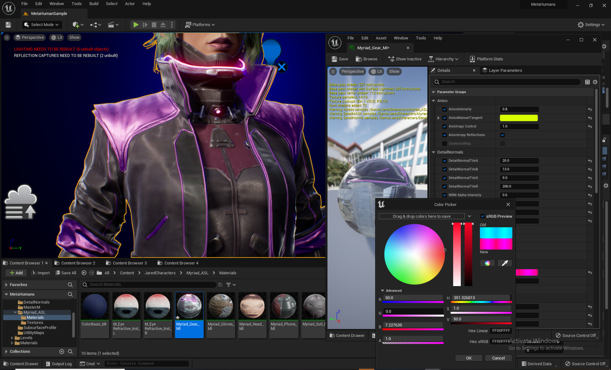Click MetaHumans tree search magnifier icon
611x370 pixels.
[x=70, y=294]
